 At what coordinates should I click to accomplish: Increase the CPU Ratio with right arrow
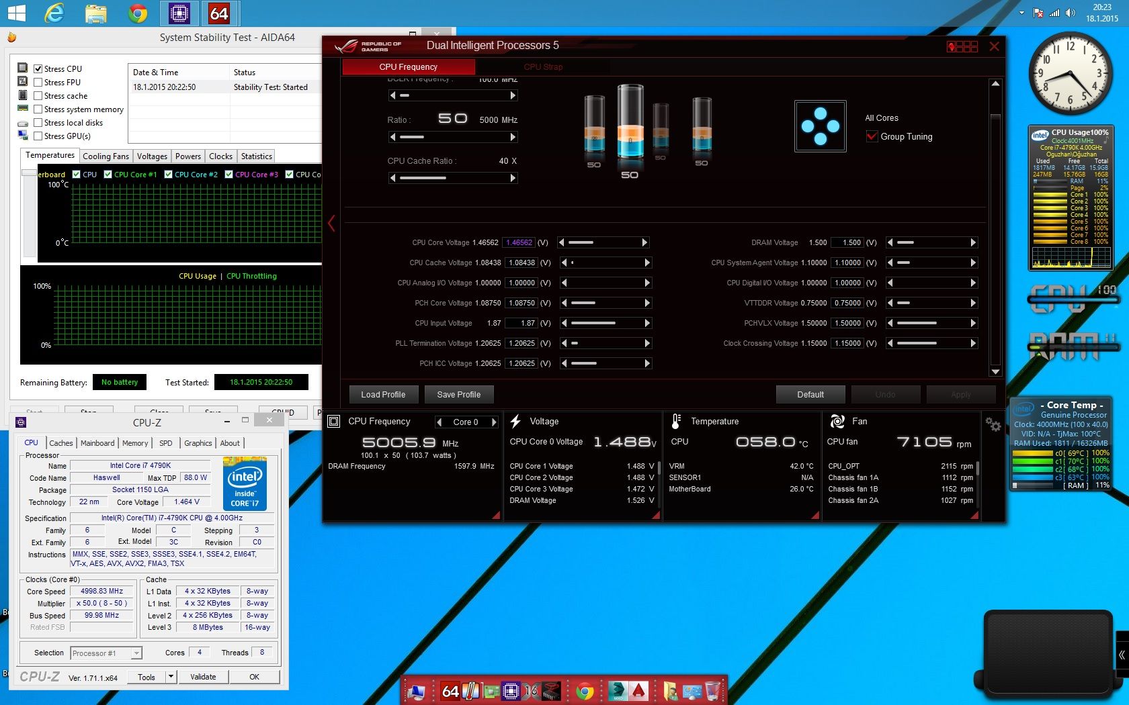[x=513, y=137]
